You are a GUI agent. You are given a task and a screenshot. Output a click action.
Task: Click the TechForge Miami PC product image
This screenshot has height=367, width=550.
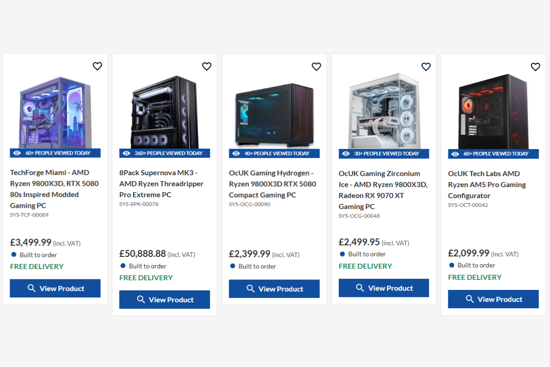[55, 112]
